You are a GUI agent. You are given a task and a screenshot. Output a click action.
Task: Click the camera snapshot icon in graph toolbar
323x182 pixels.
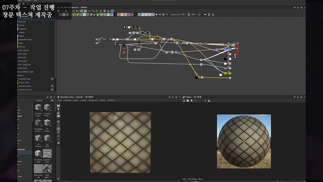[66, 11]
